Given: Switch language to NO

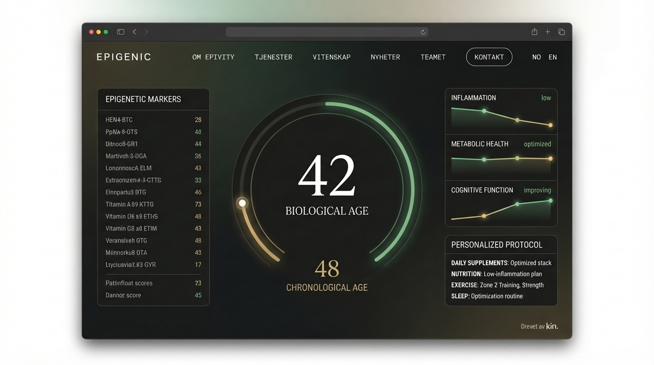Looking at the screenshot, I should (x=536, y=57).
